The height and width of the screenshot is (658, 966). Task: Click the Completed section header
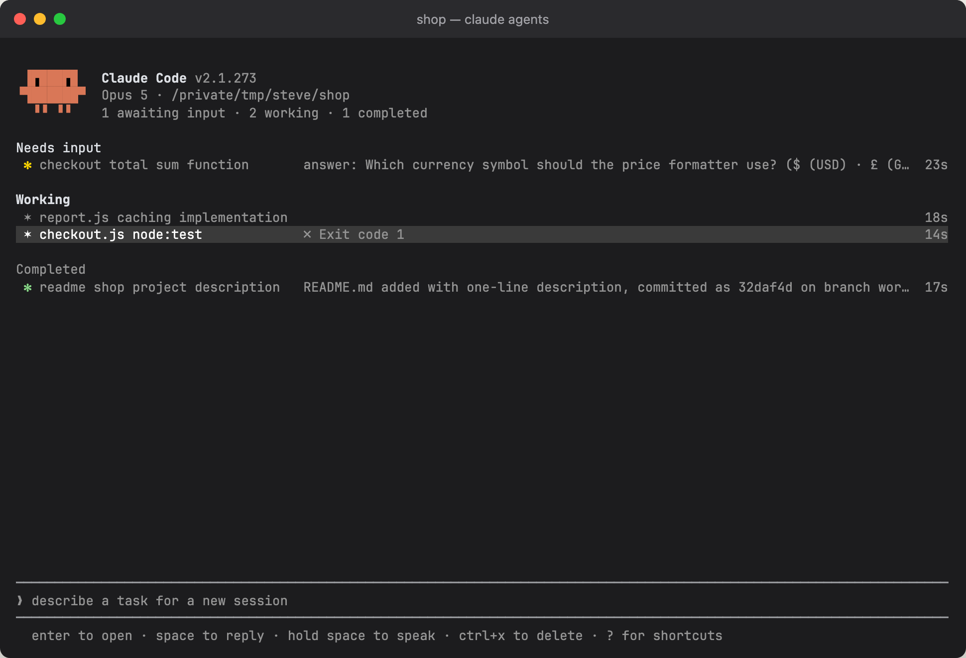click(x=51, y=269)
